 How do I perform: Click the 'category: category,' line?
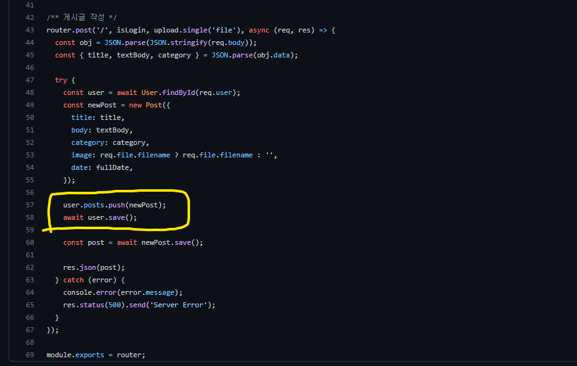(110, 142)
